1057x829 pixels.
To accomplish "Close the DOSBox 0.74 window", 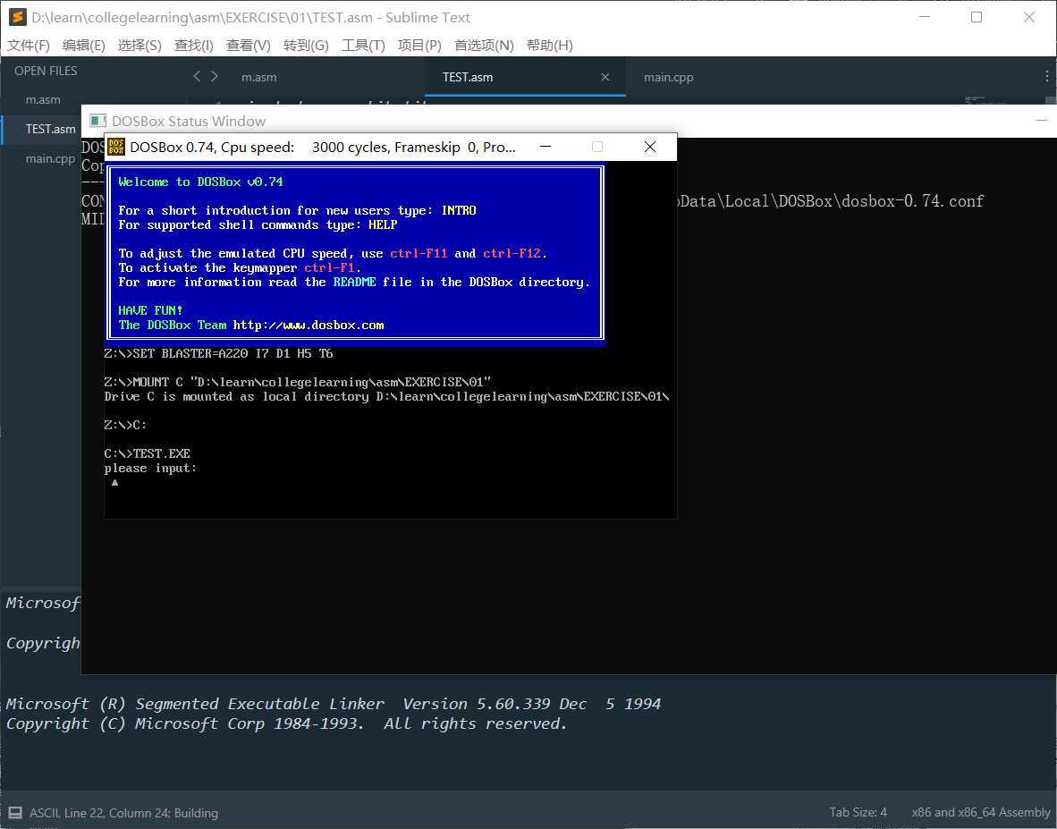I will coord(650,147).
